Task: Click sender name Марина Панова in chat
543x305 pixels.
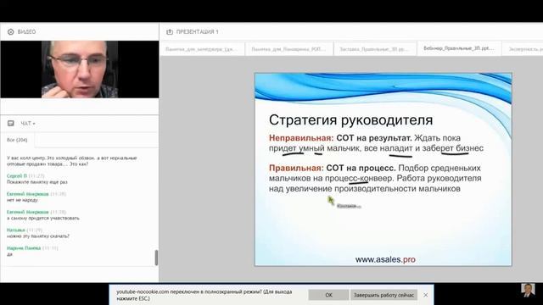Action: (24, 248)
